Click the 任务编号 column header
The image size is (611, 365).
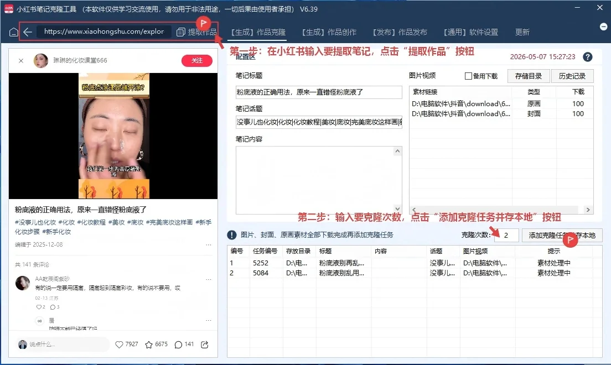(265, 251)
